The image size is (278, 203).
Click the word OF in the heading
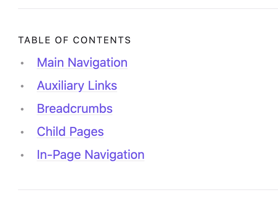click(62, 40)
